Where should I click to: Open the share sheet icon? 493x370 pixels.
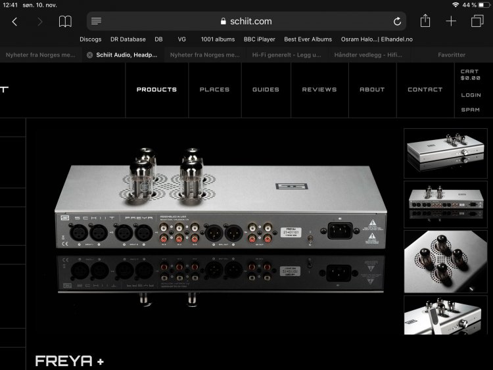point(425,21)
